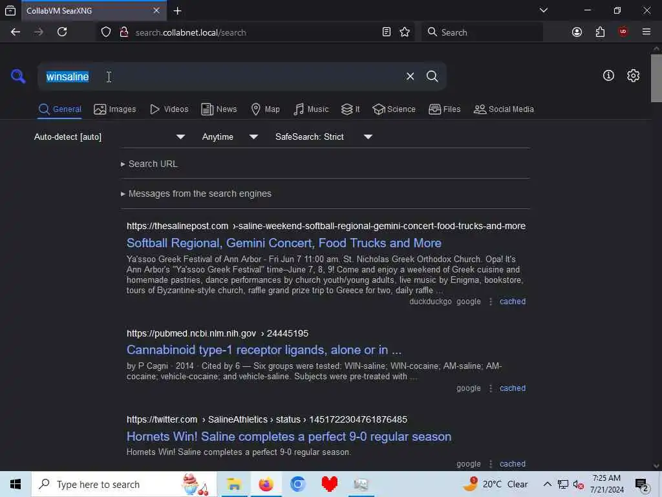Open Cannabinoid type-1 receptor ligands result
This screenshot has width=662, height=497.
pyautogui.click(x=264, y=350)
